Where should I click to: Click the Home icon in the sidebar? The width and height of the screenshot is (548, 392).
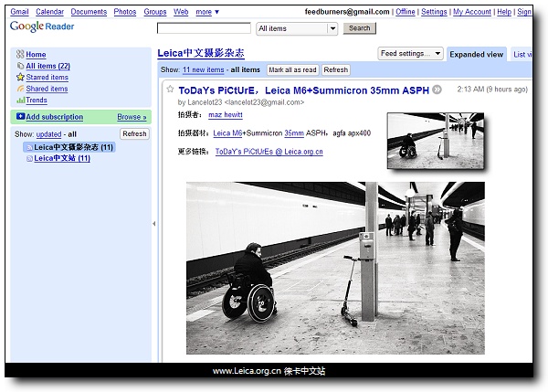tap(20, 55)
